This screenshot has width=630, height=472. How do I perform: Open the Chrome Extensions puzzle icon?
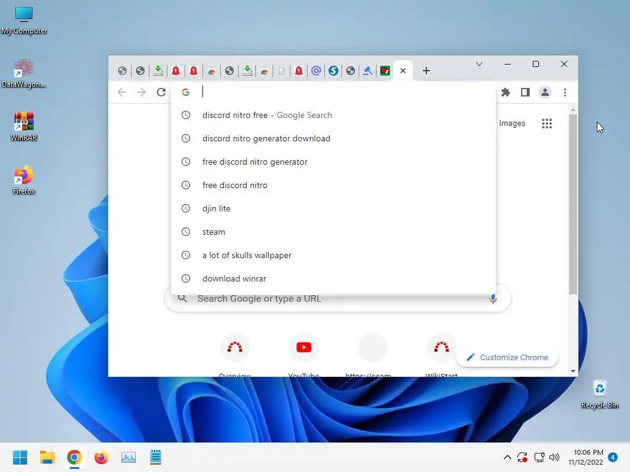506,92
